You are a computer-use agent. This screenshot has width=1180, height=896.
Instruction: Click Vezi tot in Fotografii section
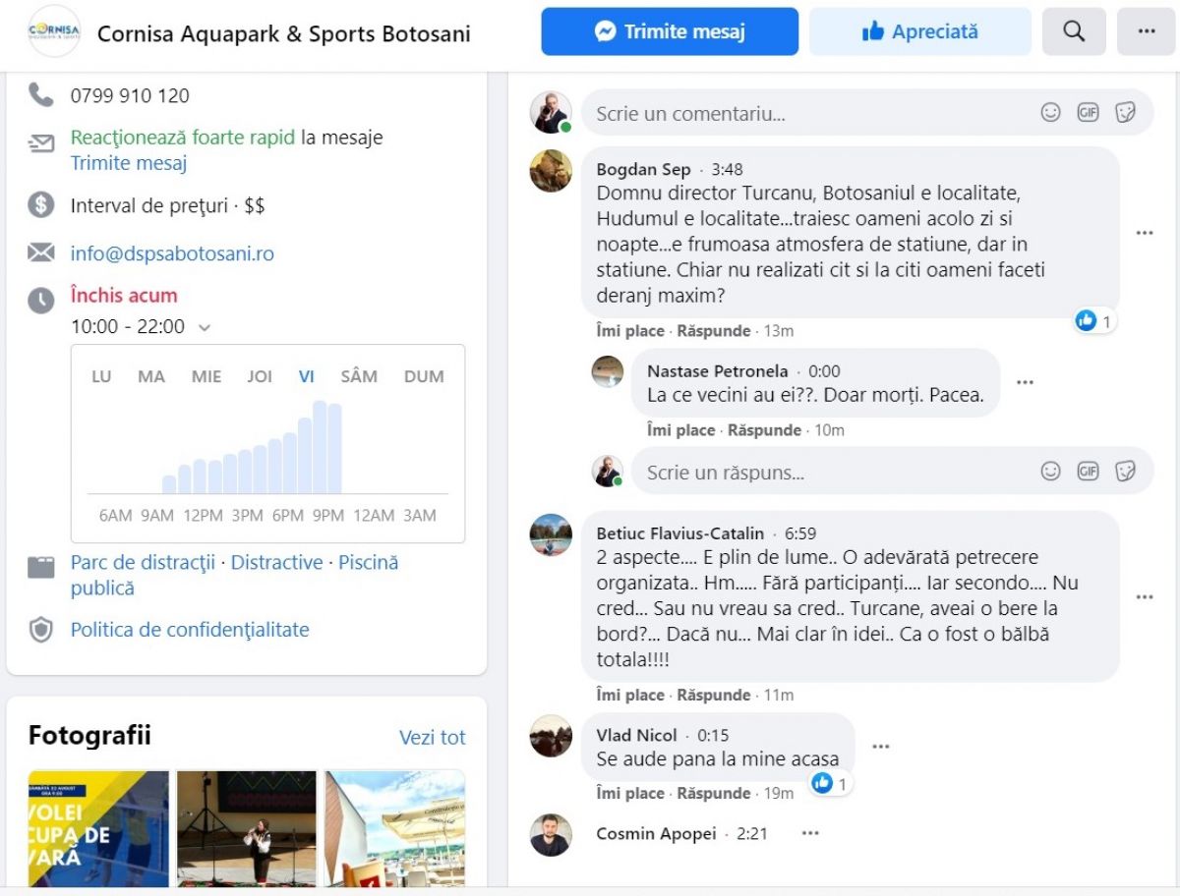click(432, 737)
